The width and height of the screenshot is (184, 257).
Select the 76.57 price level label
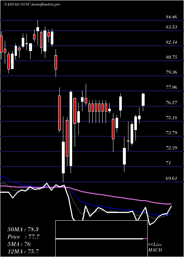point(171,103)
